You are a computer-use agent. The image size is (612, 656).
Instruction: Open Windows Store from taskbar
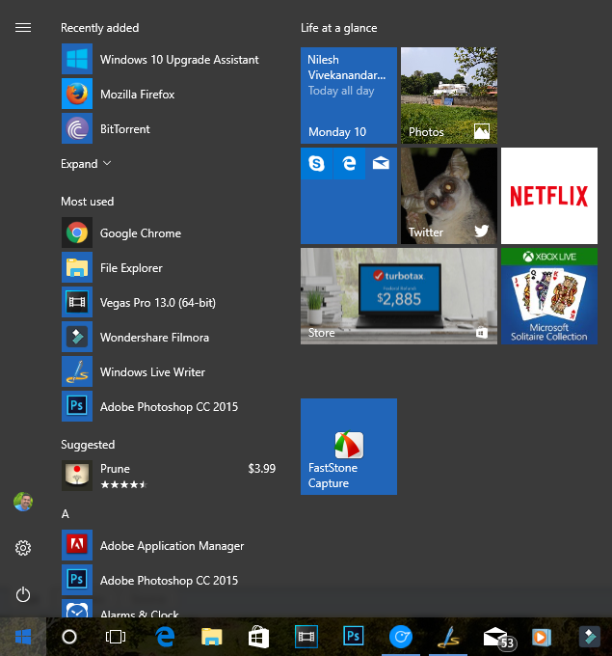pos(258,637)
